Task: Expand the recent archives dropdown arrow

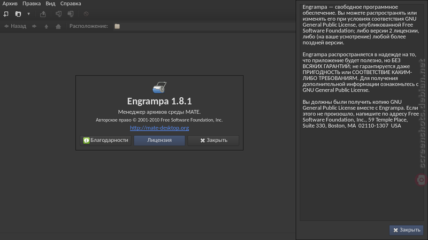Action: (x=29, y=14)
